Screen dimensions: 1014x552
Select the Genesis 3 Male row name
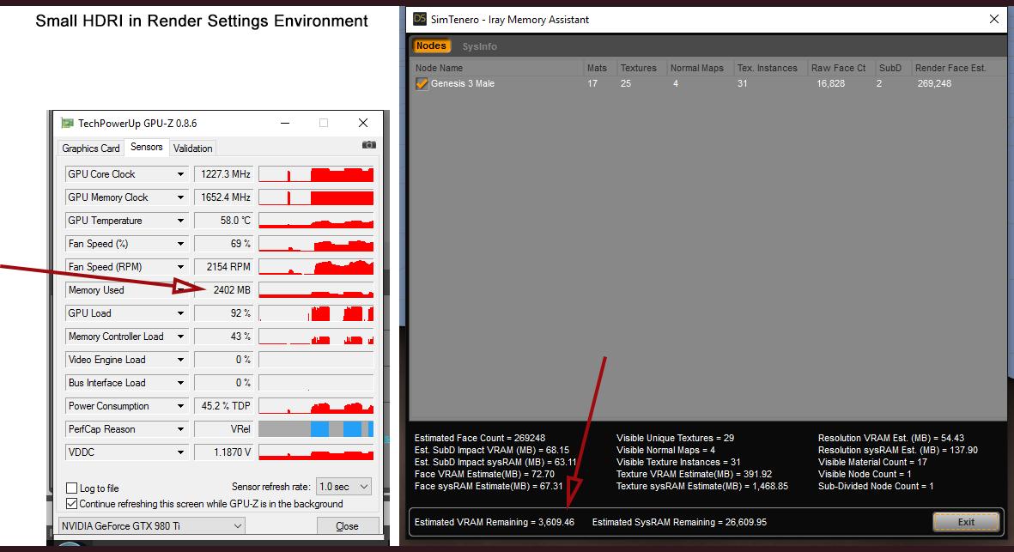tap(463, 83)
